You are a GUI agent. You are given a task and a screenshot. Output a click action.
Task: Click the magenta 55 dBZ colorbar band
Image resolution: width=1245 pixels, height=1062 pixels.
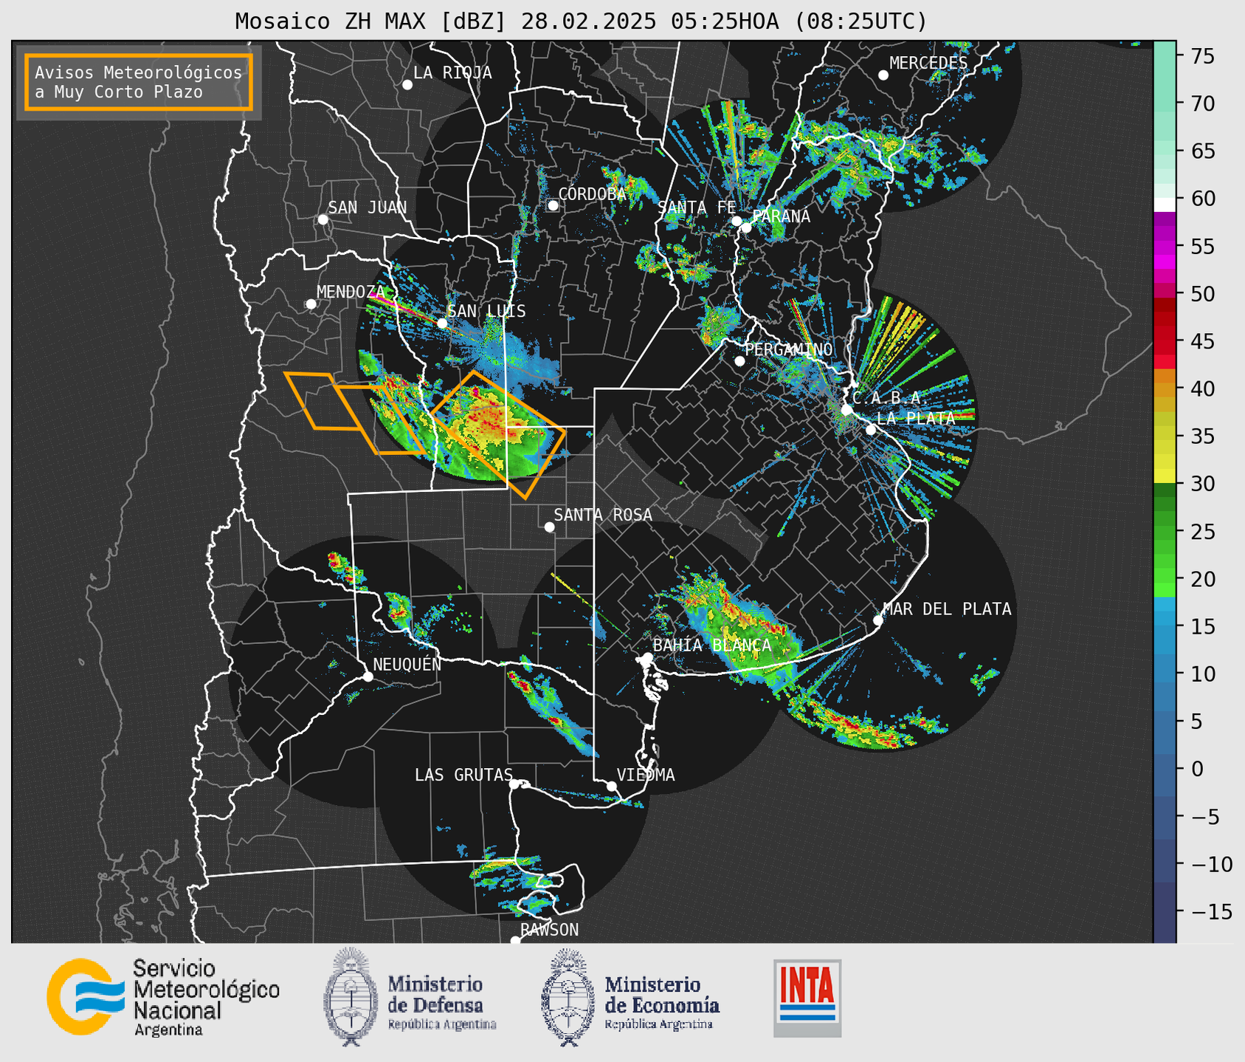coord(1165,246)
